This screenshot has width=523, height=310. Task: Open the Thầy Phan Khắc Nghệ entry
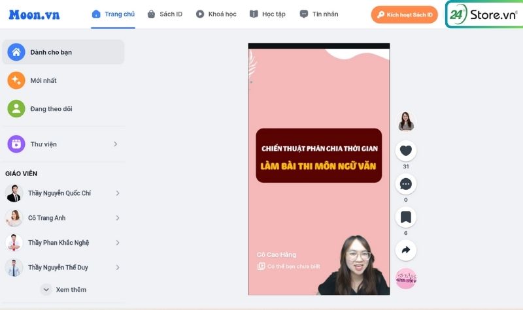[x=63, y=243]
